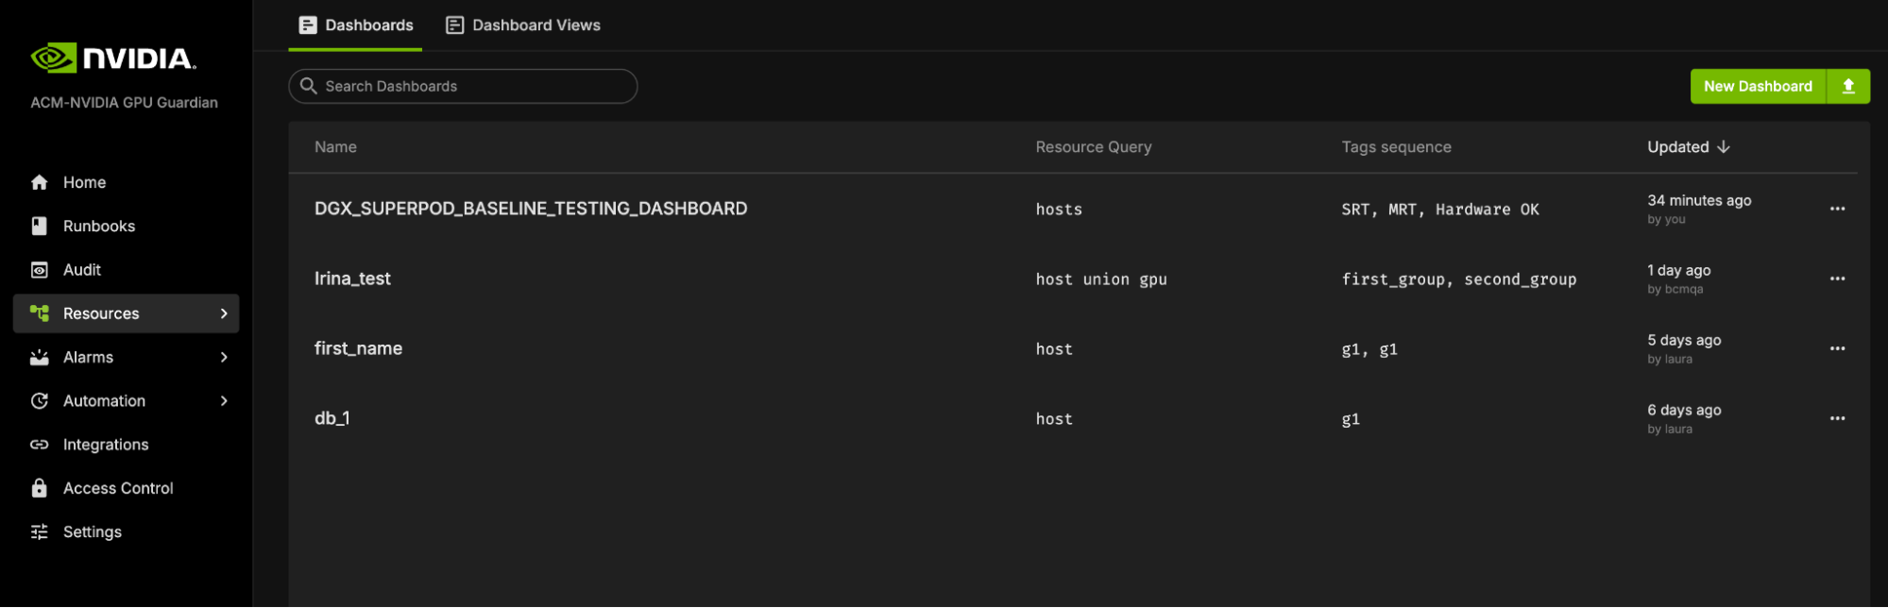1888x608 pixels.
Task: Open the three-dot menu for db_1
Action: (x=1837, y=418)
